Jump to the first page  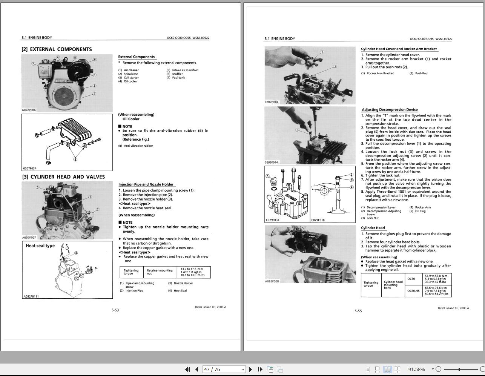click(188, 370)
